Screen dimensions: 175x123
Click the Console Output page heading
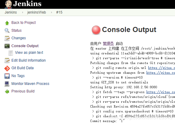point(129,30)
